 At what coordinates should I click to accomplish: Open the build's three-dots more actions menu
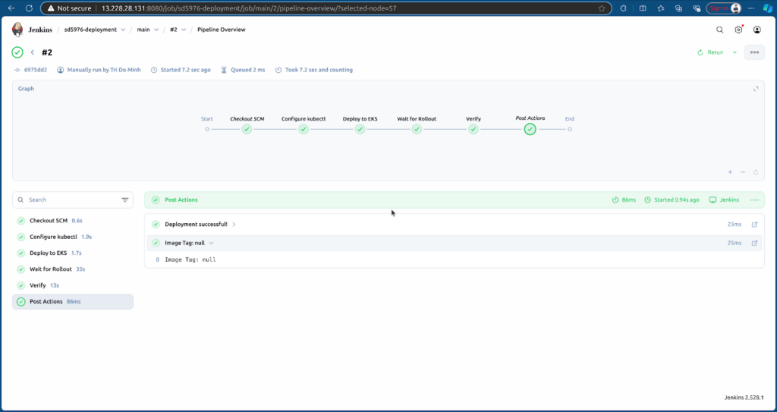click(753, 52)
